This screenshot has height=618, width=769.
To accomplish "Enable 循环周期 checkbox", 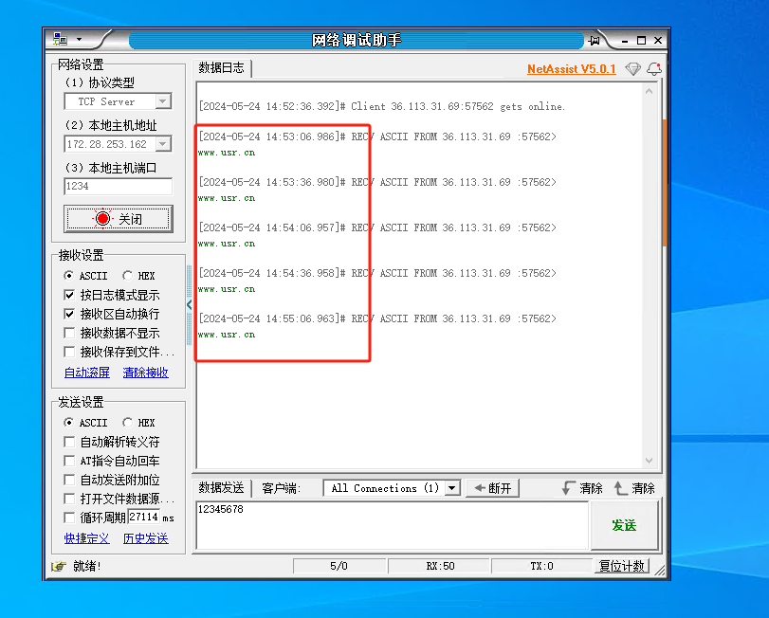I will 69,518.
